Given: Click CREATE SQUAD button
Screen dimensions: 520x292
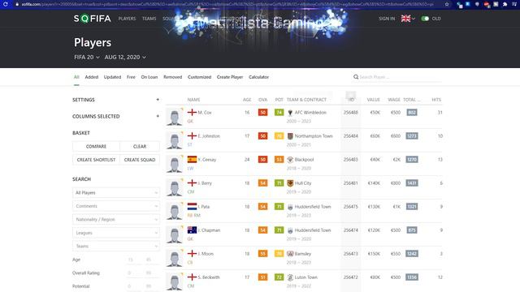Looking at the screenshot, I should [x=140, y=160].
